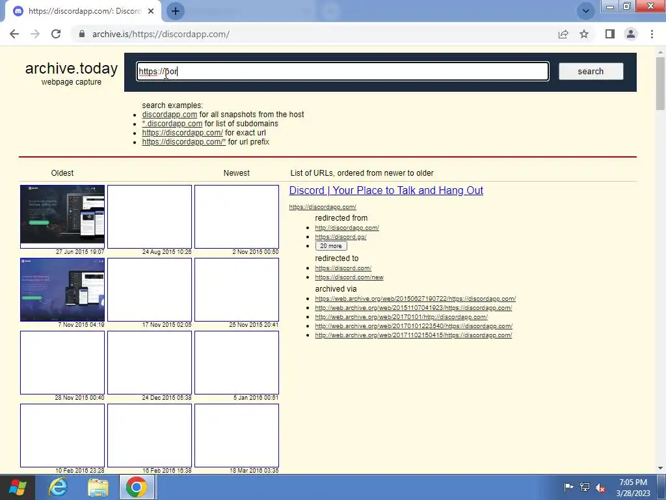Open the https://discord.com/new link

(349, 277)
